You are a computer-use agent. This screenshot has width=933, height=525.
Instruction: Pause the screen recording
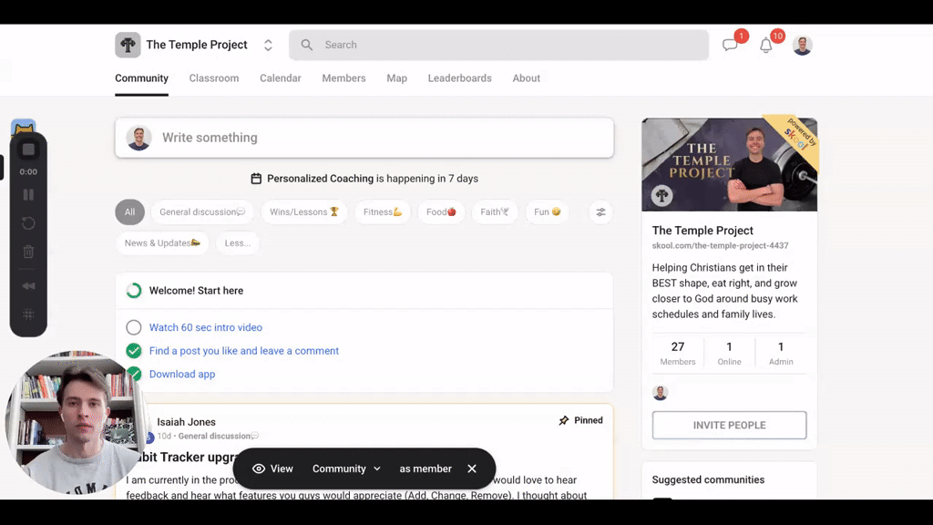click(28, 195)
